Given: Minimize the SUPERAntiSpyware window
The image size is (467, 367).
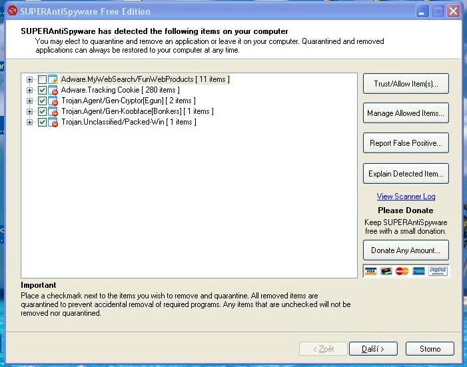Looking at the screenshot, I should point(422,11).
